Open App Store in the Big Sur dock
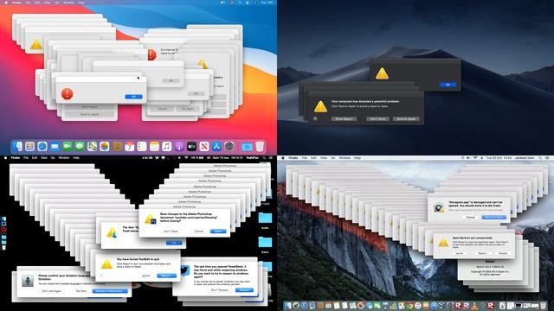The width and height of the screenshot is (554, 311). [216, 146]
